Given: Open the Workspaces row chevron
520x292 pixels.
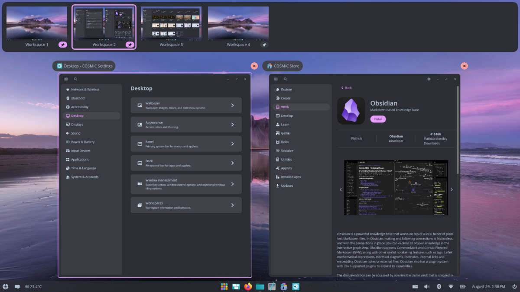Looking at the screenshot, I should (233, 205).
